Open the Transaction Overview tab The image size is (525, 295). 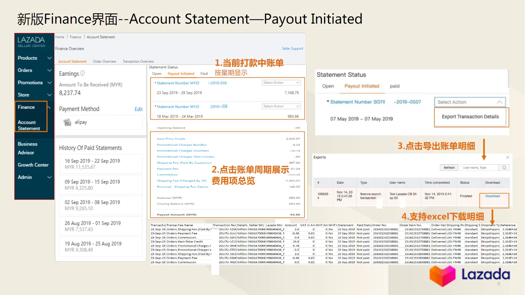[138, 62]
